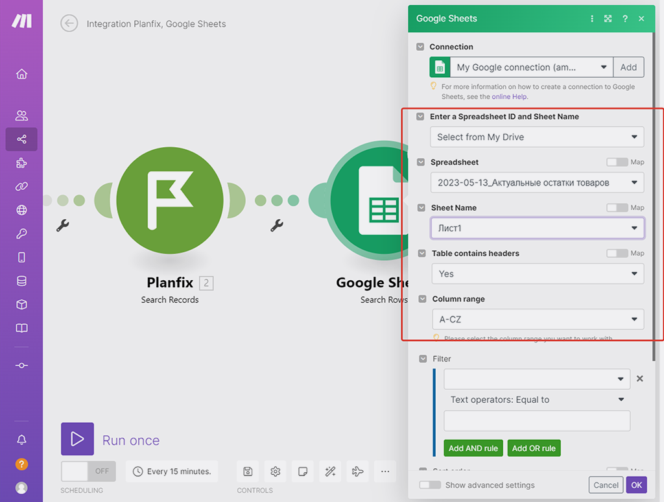Click the OK button
The image size is (664, 502).
[x=637, y=485]
